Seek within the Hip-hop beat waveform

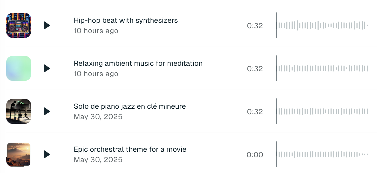tap(322, 25)
